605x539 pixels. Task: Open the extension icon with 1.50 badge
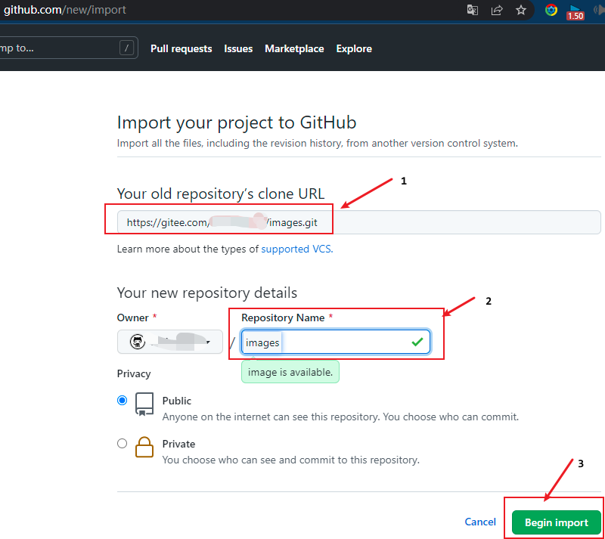click(x=575, y=11)
